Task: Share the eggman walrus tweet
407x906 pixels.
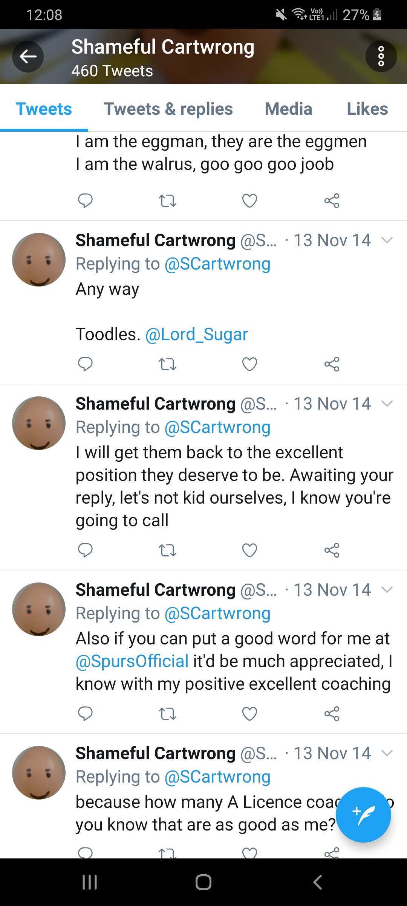Action: click(332, 201)
